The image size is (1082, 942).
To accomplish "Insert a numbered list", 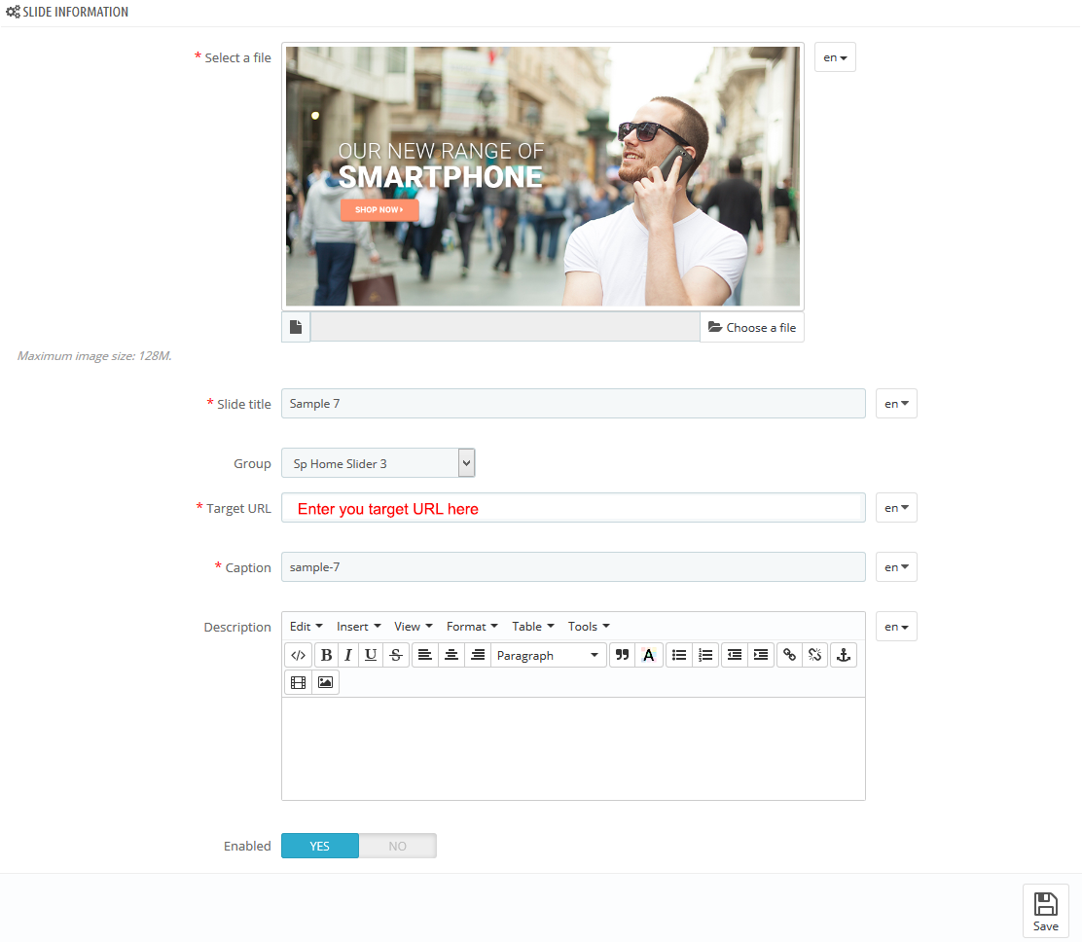I will (706, 656).
